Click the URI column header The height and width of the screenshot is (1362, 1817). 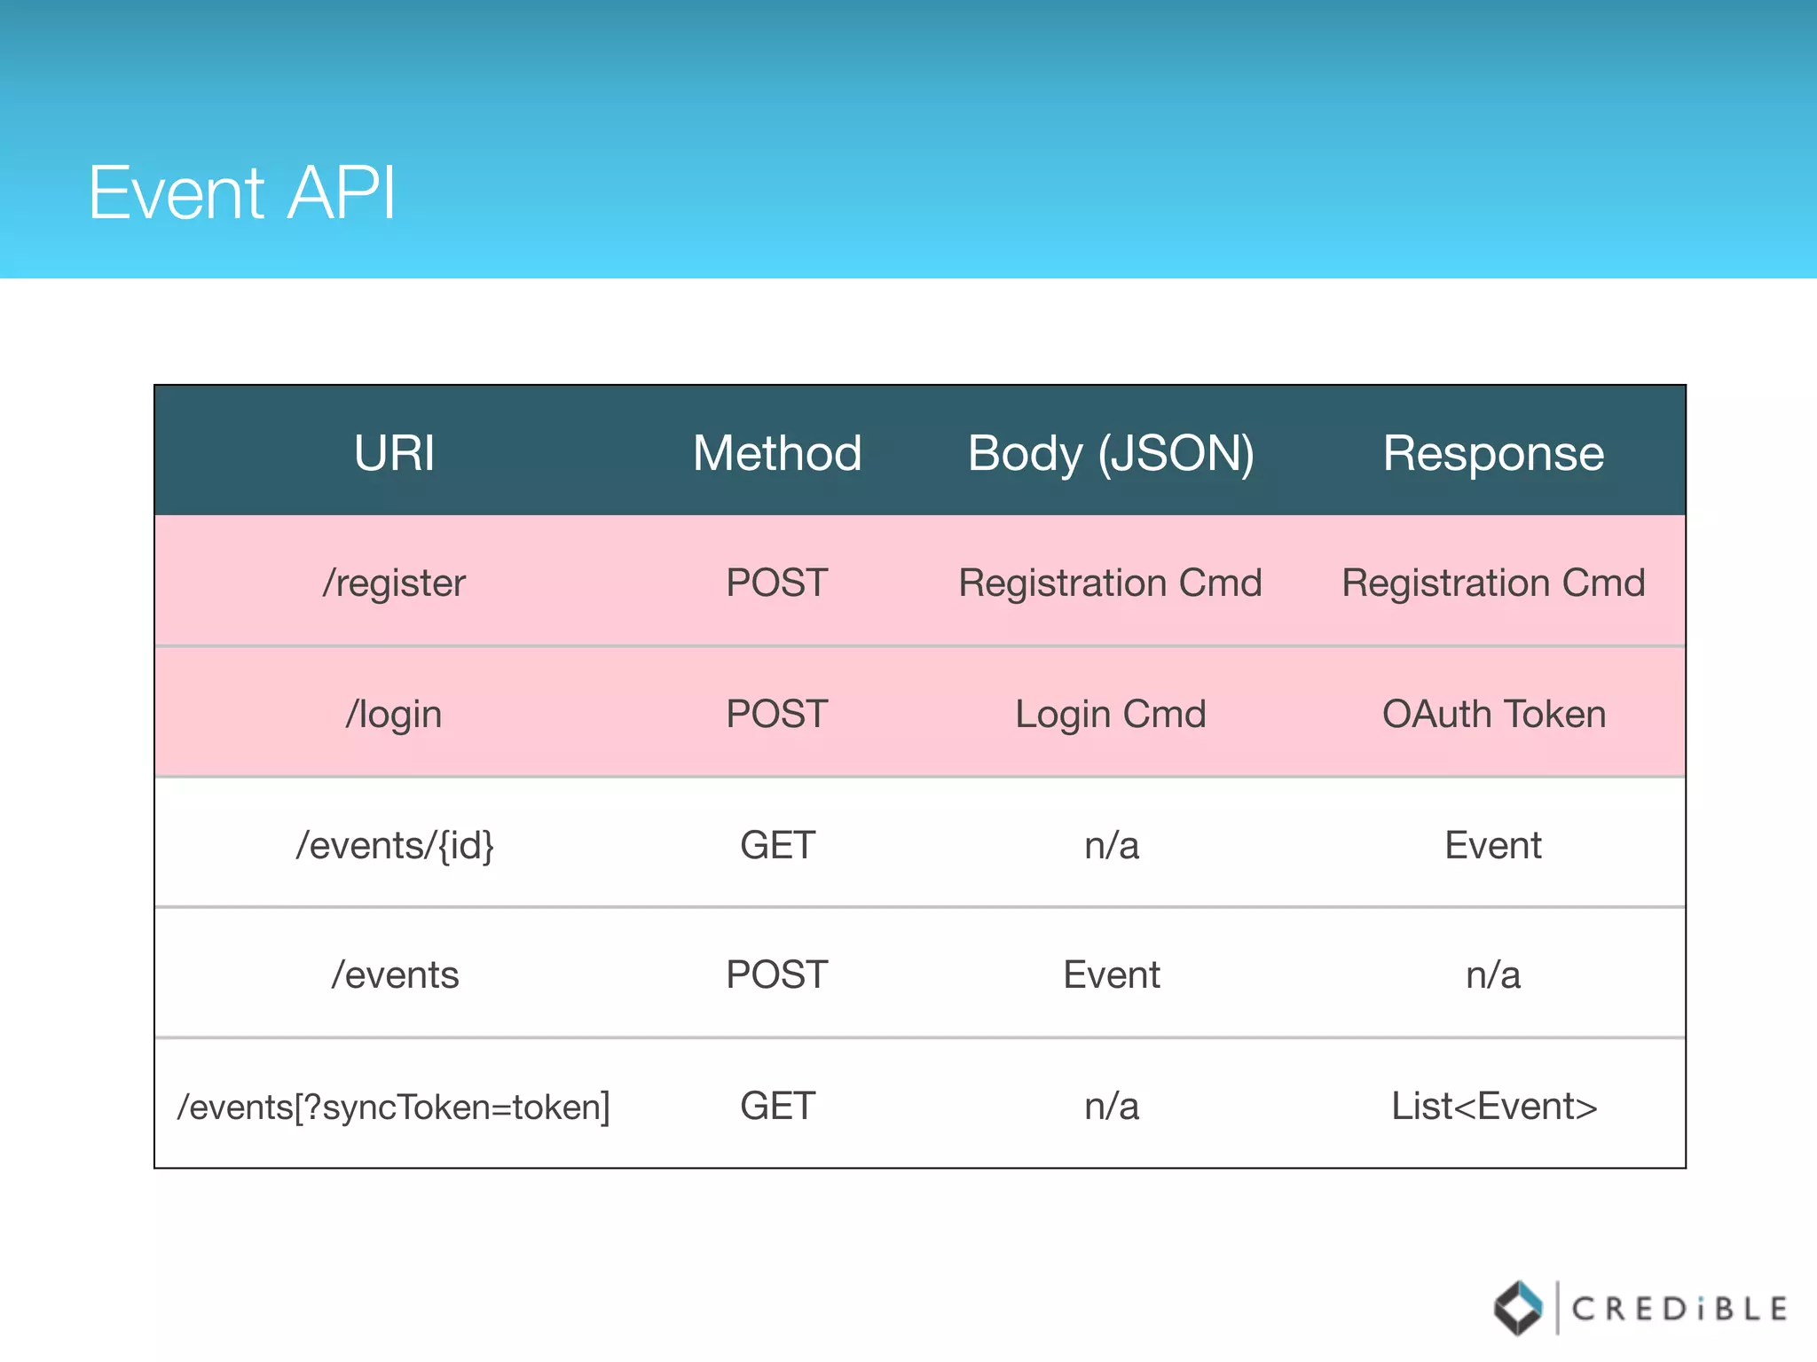point(394,453)
